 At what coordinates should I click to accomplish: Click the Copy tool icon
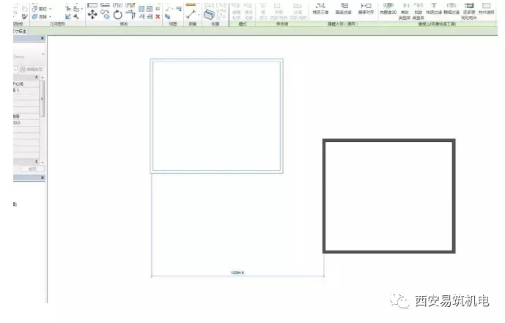point(106,15)
